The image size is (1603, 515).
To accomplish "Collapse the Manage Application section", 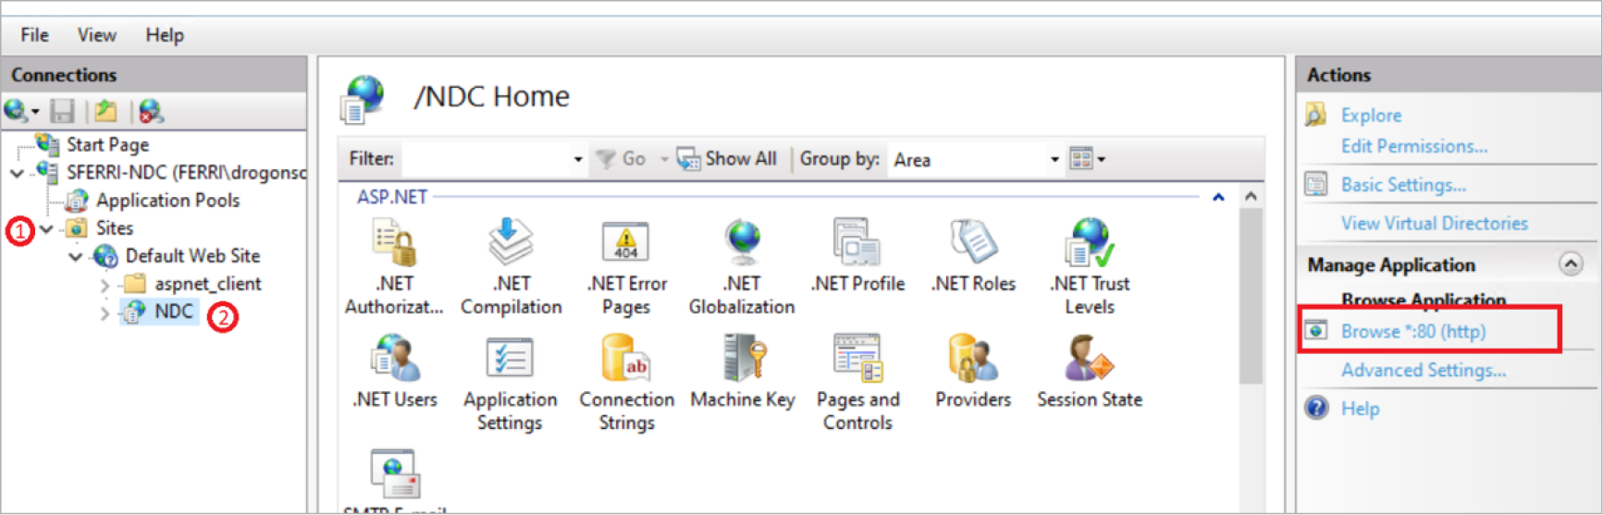I will click(1570, 264).
